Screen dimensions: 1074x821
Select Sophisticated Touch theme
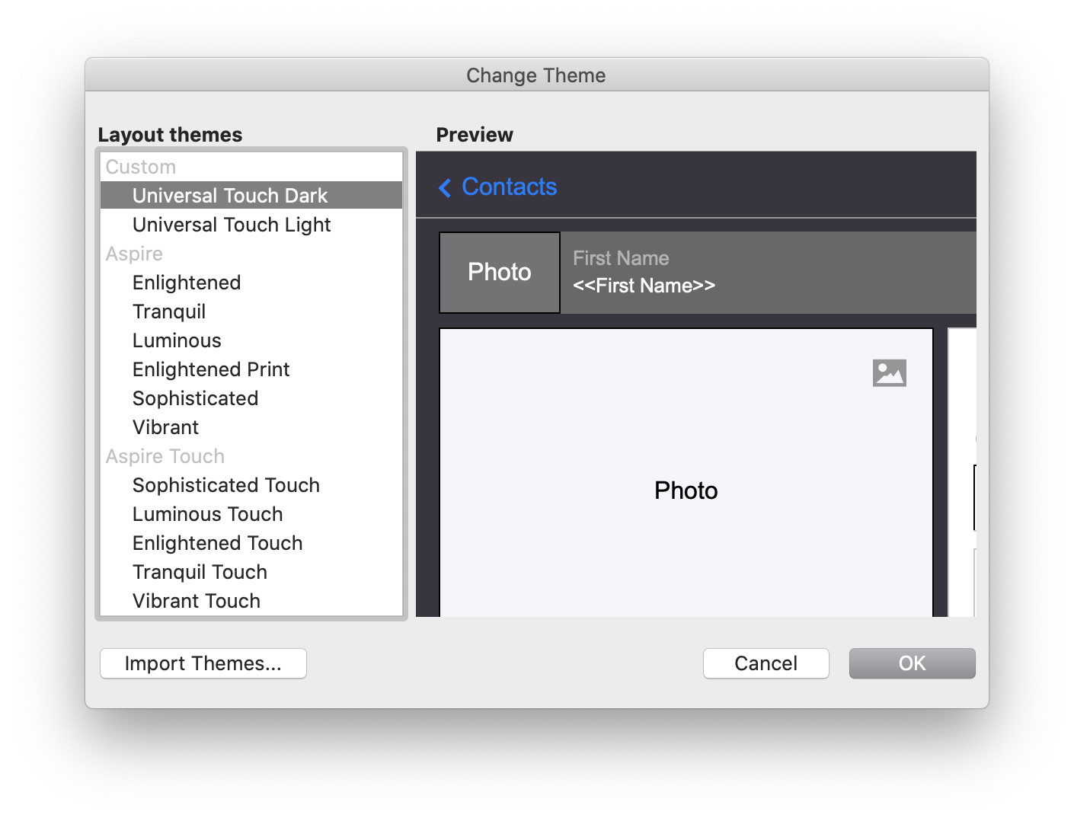pyautogui.click(x=225, y=485)
